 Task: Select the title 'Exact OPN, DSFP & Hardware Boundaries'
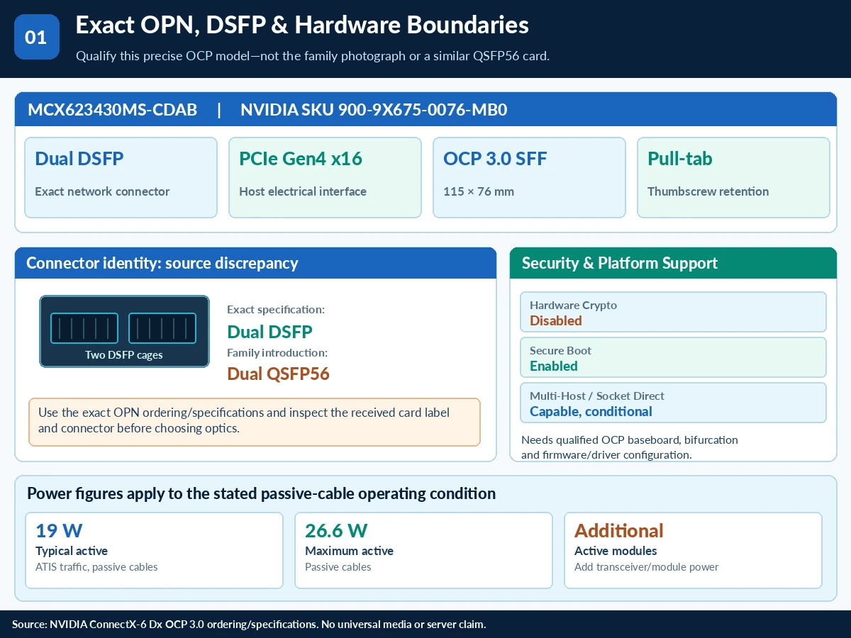(302, 25)
